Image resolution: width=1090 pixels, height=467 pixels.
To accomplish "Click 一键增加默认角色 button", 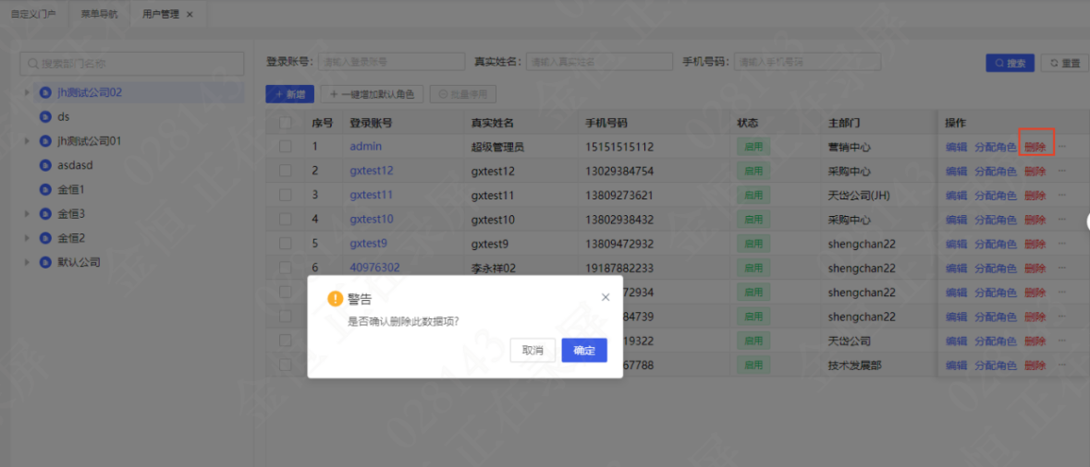I will [x=372, y=94].
